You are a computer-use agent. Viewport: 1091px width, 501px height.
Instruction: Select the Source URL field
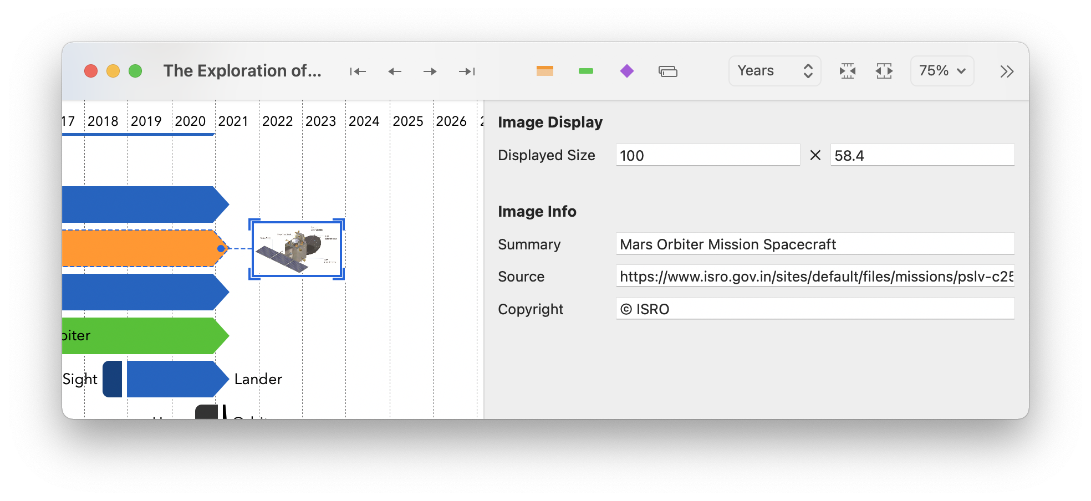coord(815,276)
